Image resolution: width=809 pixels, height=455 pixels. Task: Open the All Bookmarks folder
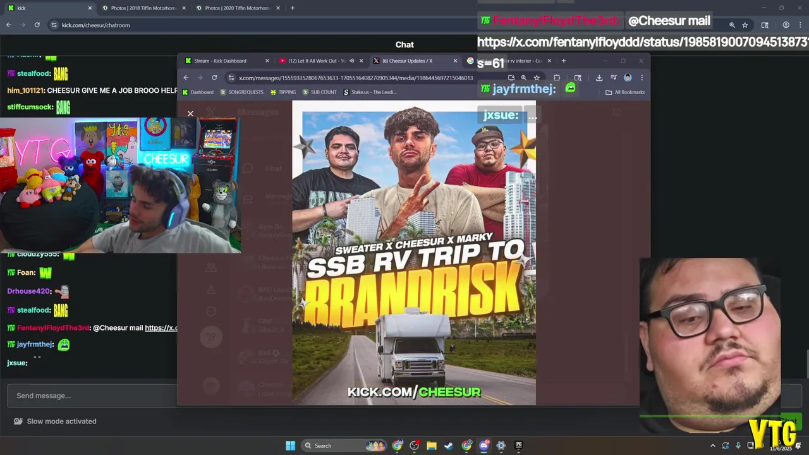624,92
